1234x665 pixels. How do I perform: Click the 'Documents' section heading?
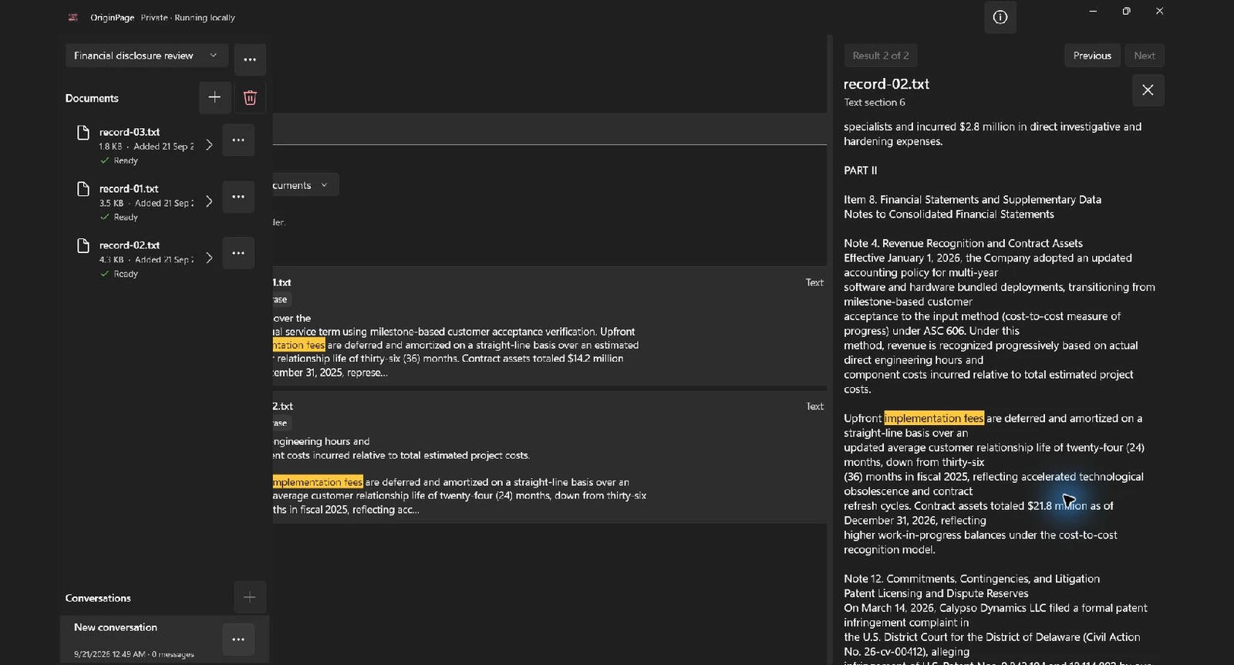92,98
